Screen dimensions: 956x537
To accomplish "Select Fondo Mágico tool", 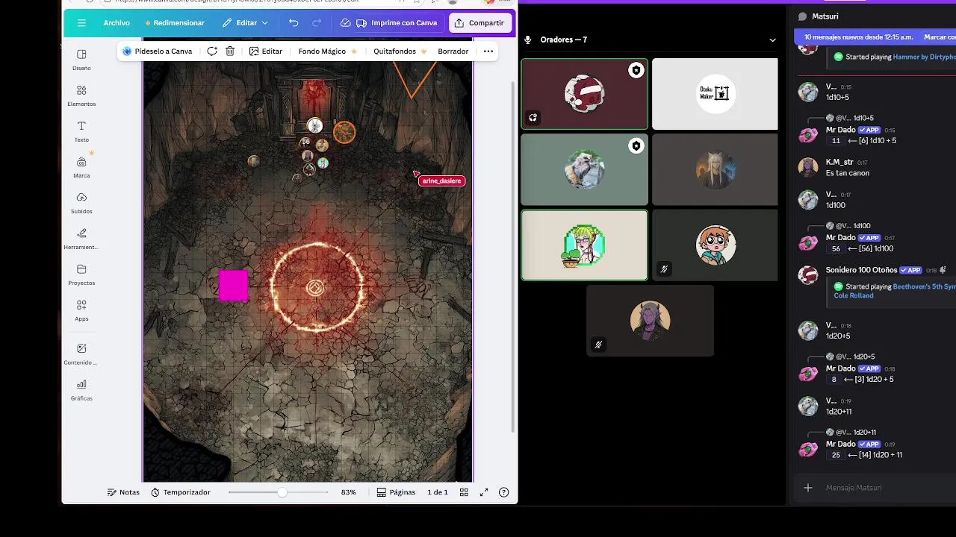I will click(327, 51).
